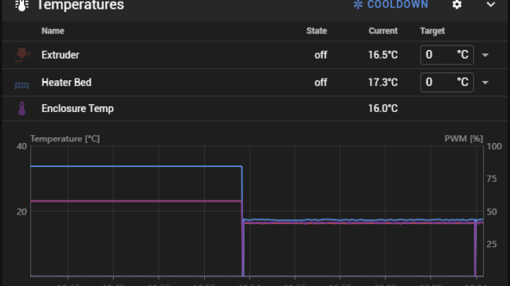The height and width of the screenshot is (286, 510).
Task: Click Heater Bed current value 17.3°C
Action: click(x=382, y=83)
